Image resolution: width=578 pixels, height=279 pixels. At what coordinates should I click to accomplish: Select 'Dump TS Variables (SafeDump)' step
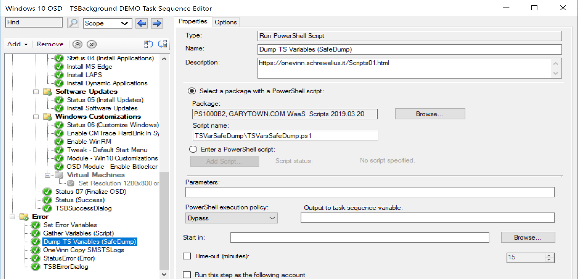(90, 242)
